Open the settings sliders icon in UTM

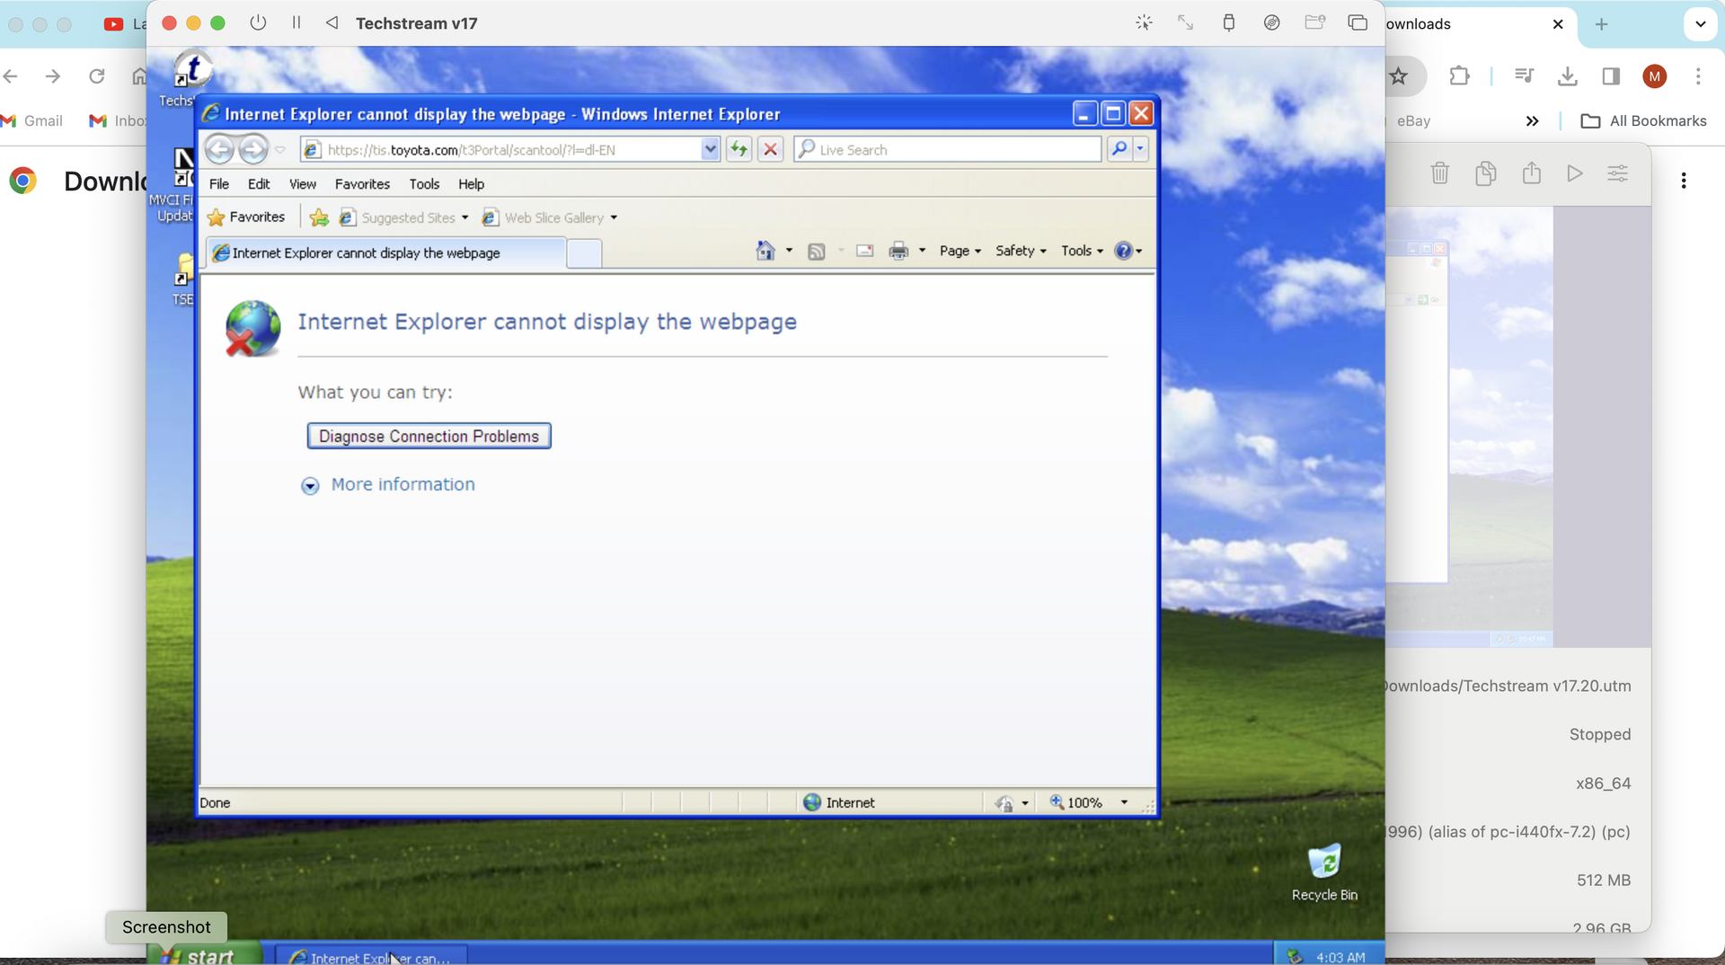click(x=1618, y=173)
